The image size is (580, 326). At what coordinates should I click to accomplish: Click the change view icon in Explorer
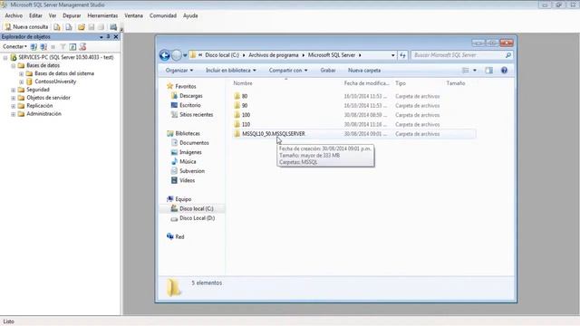(x=466, y=71)
